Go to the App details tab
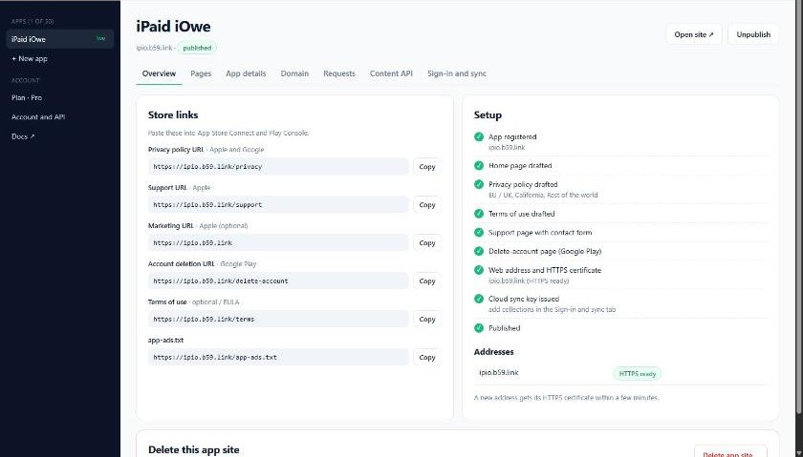This screenshot has height=457, width=803. pyautogui.click(x=246, y=73)
